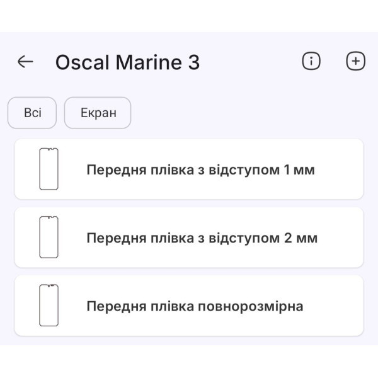Switch to the Екран filter chip
The image size is (378, 378).
[x=98, y=113]
